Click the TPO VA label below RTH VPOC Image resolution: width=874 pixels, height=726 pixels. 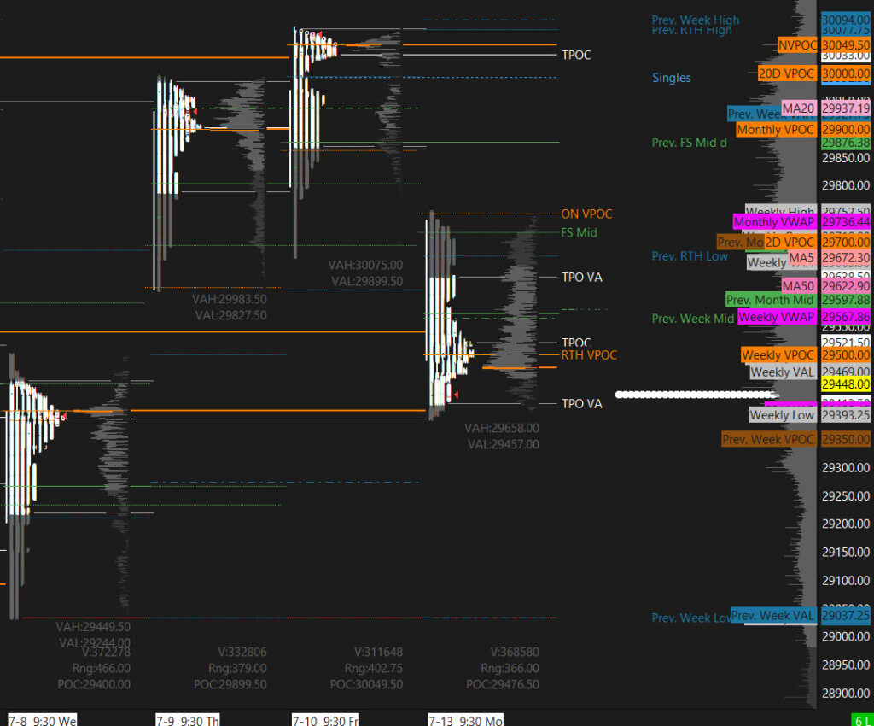point(582,404)
